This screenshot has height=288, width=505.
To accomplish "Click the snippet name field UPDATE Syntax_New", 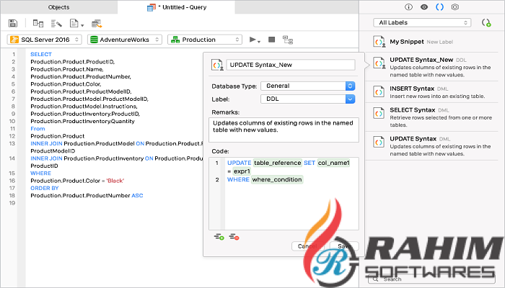I will point(291,65).
